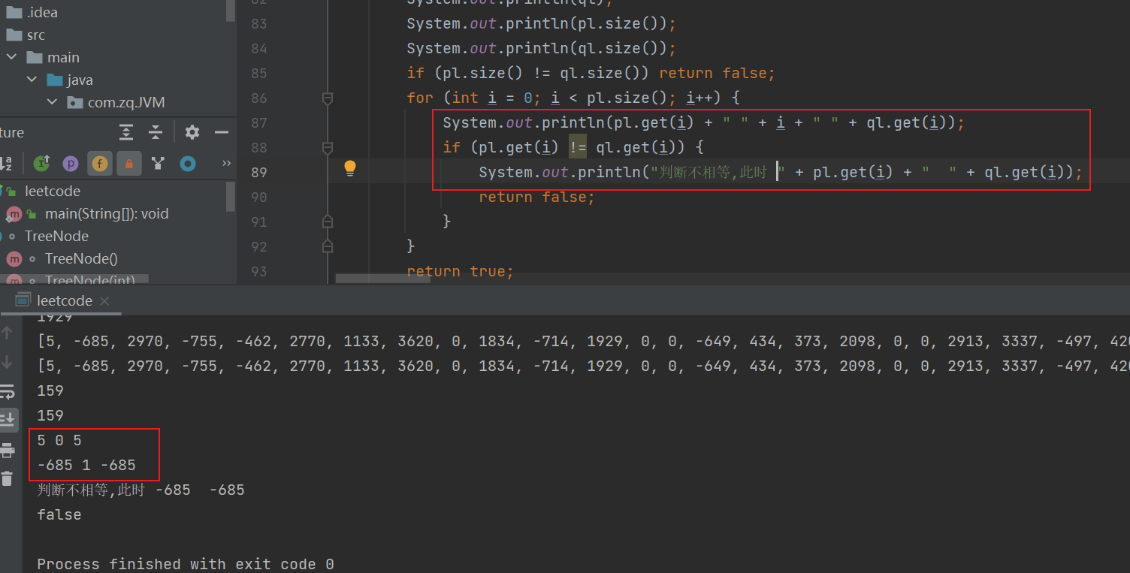Toggle scroll to end of console
This screenshot has width=1130, height=573.
pos(8,419)
